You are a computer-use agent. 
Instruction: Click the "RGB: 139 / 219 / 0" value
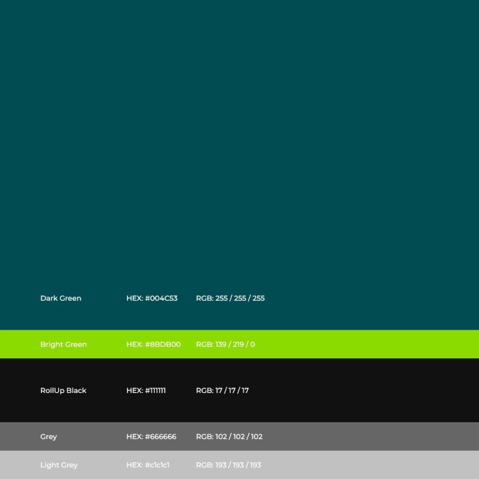pyautogui.click(x=225, y=344)
